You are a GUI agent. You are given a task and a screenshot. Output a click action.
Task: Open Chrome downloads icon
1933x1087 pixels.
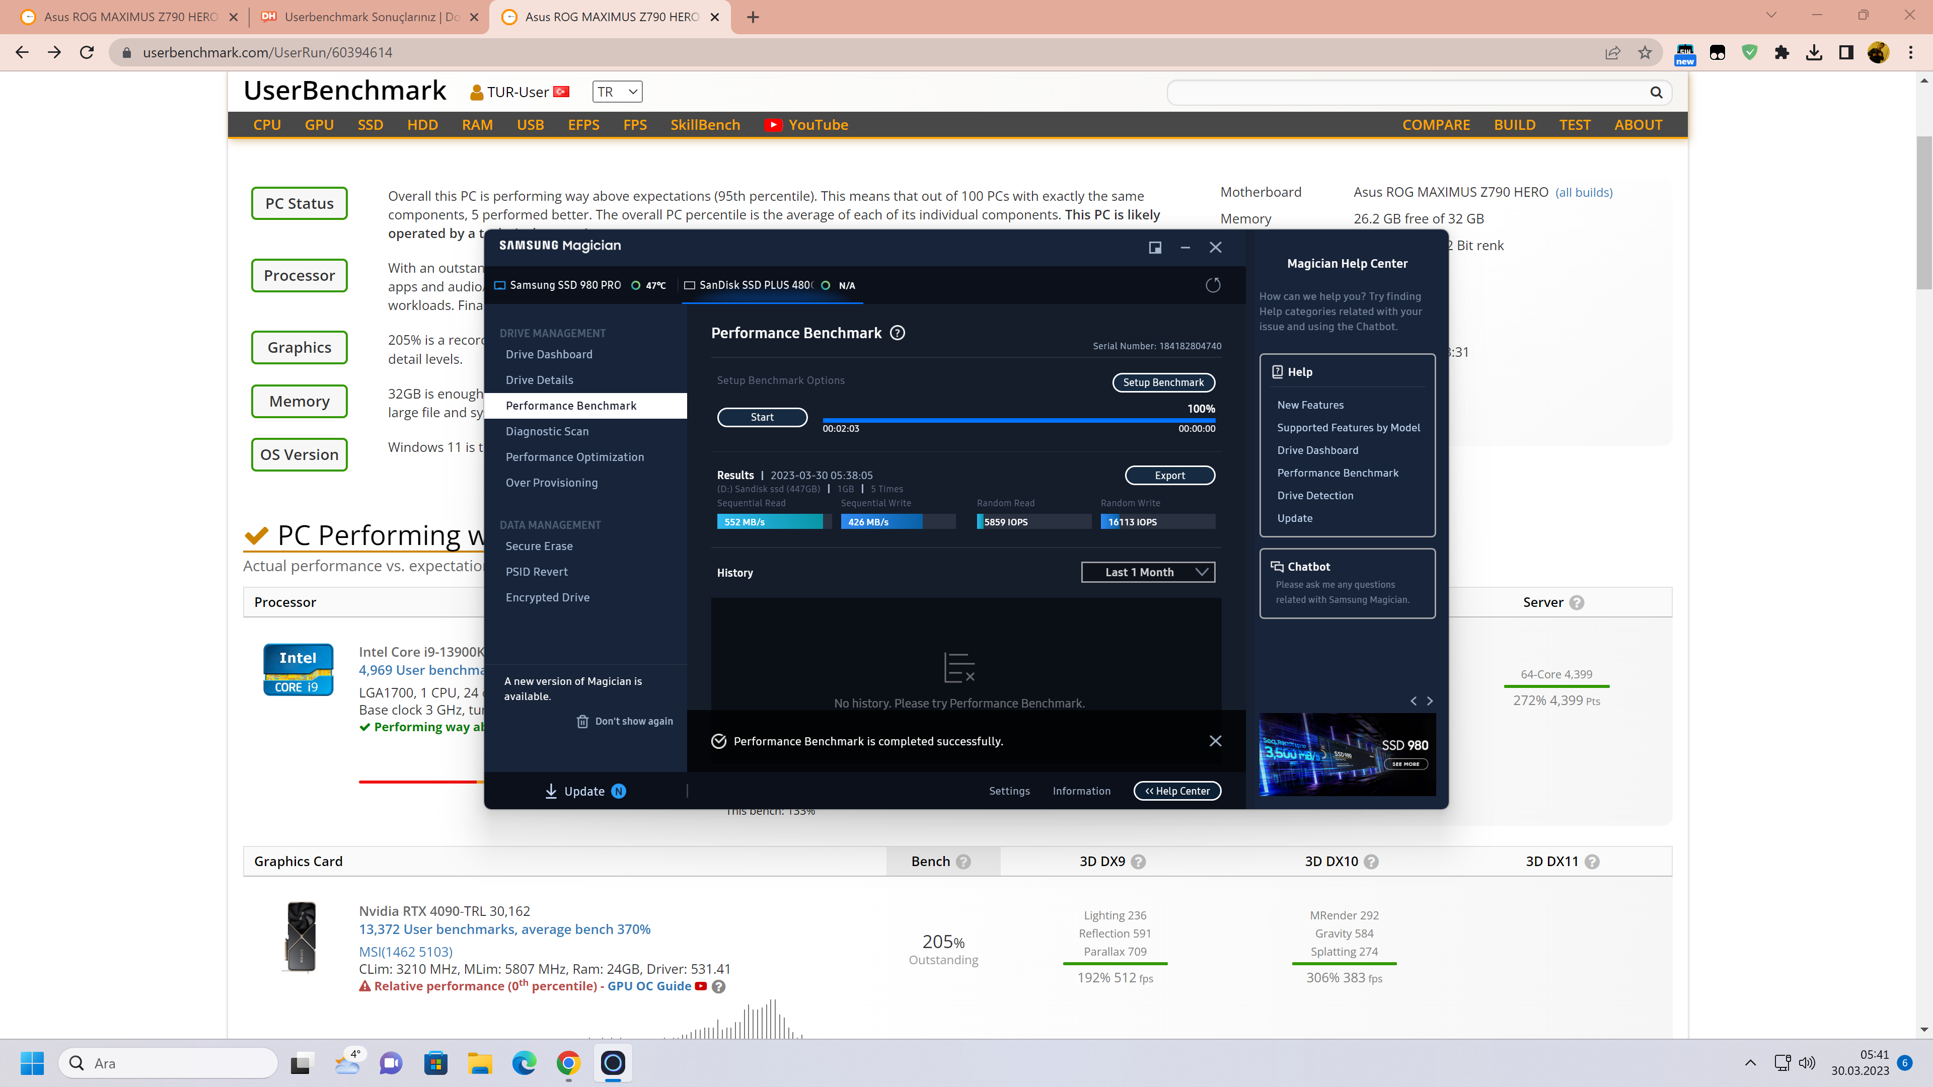[1814, 52]
